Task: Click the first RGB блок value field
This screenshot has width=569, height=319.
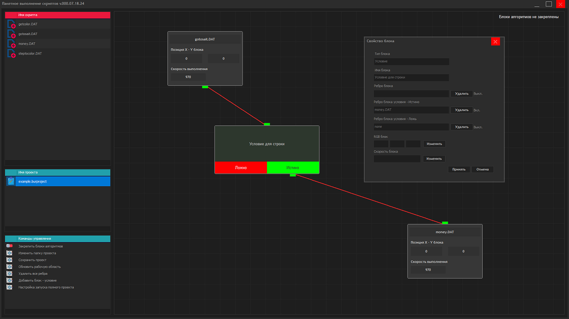Action: 381,144
